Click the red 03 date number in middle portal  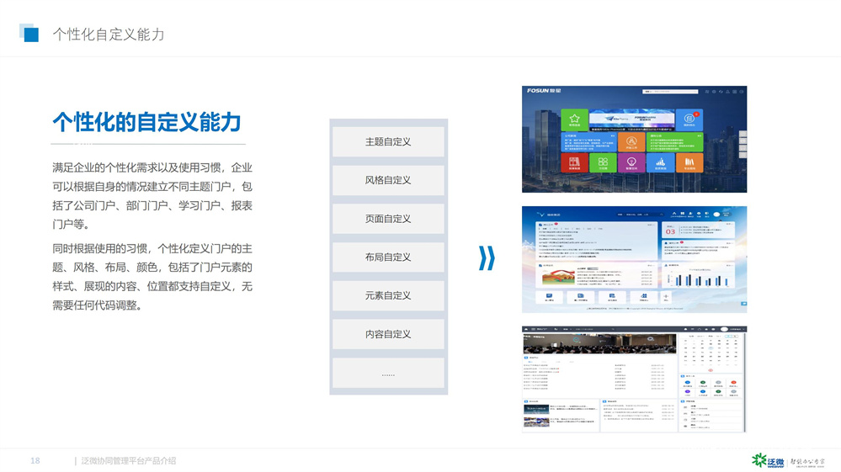670,231
